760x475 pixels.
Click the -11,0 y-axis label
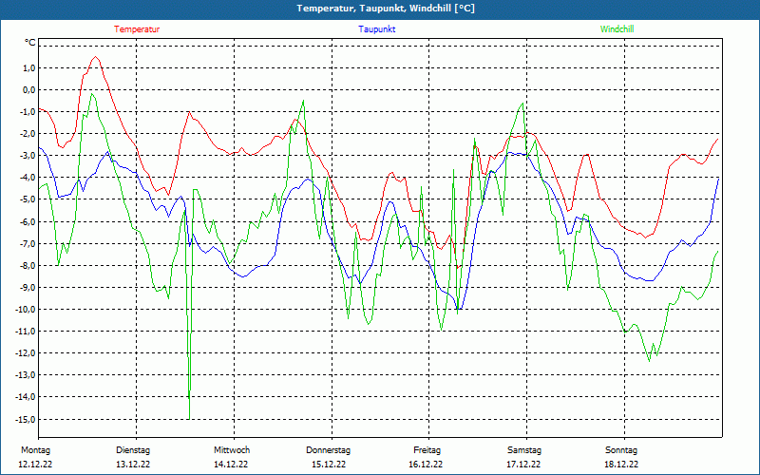point(26,331)
